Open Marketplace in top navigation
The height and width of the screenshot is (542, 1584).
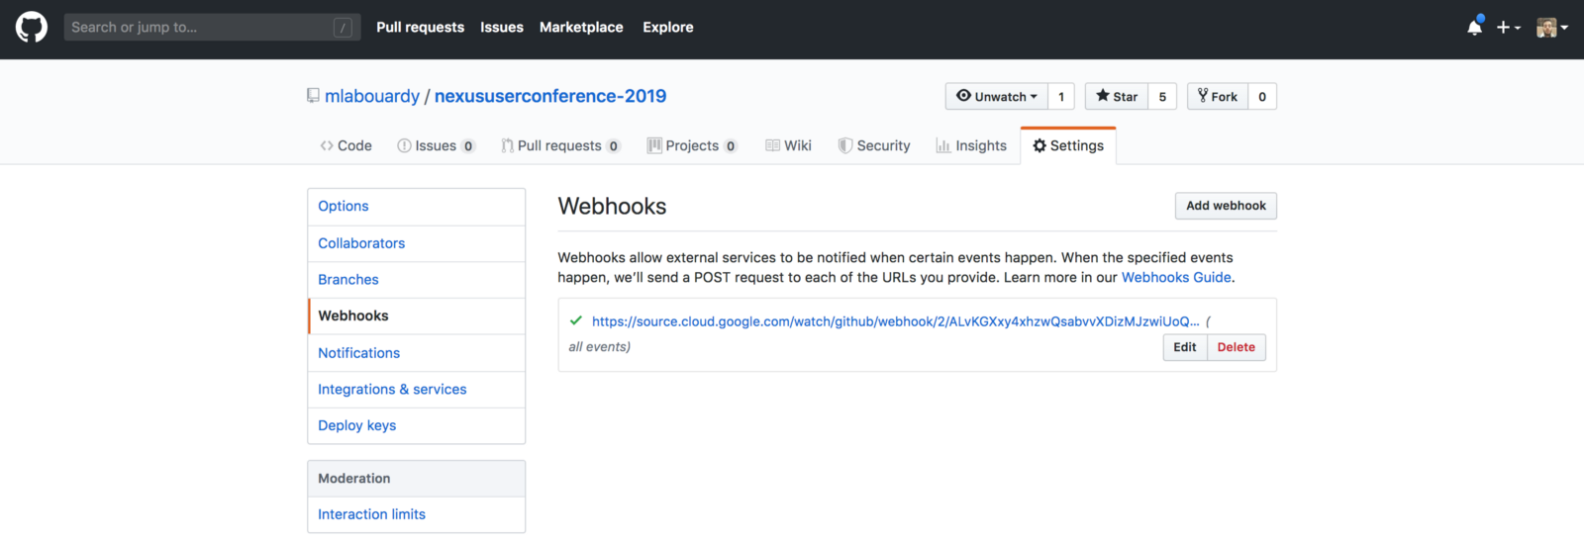point(581,27)
